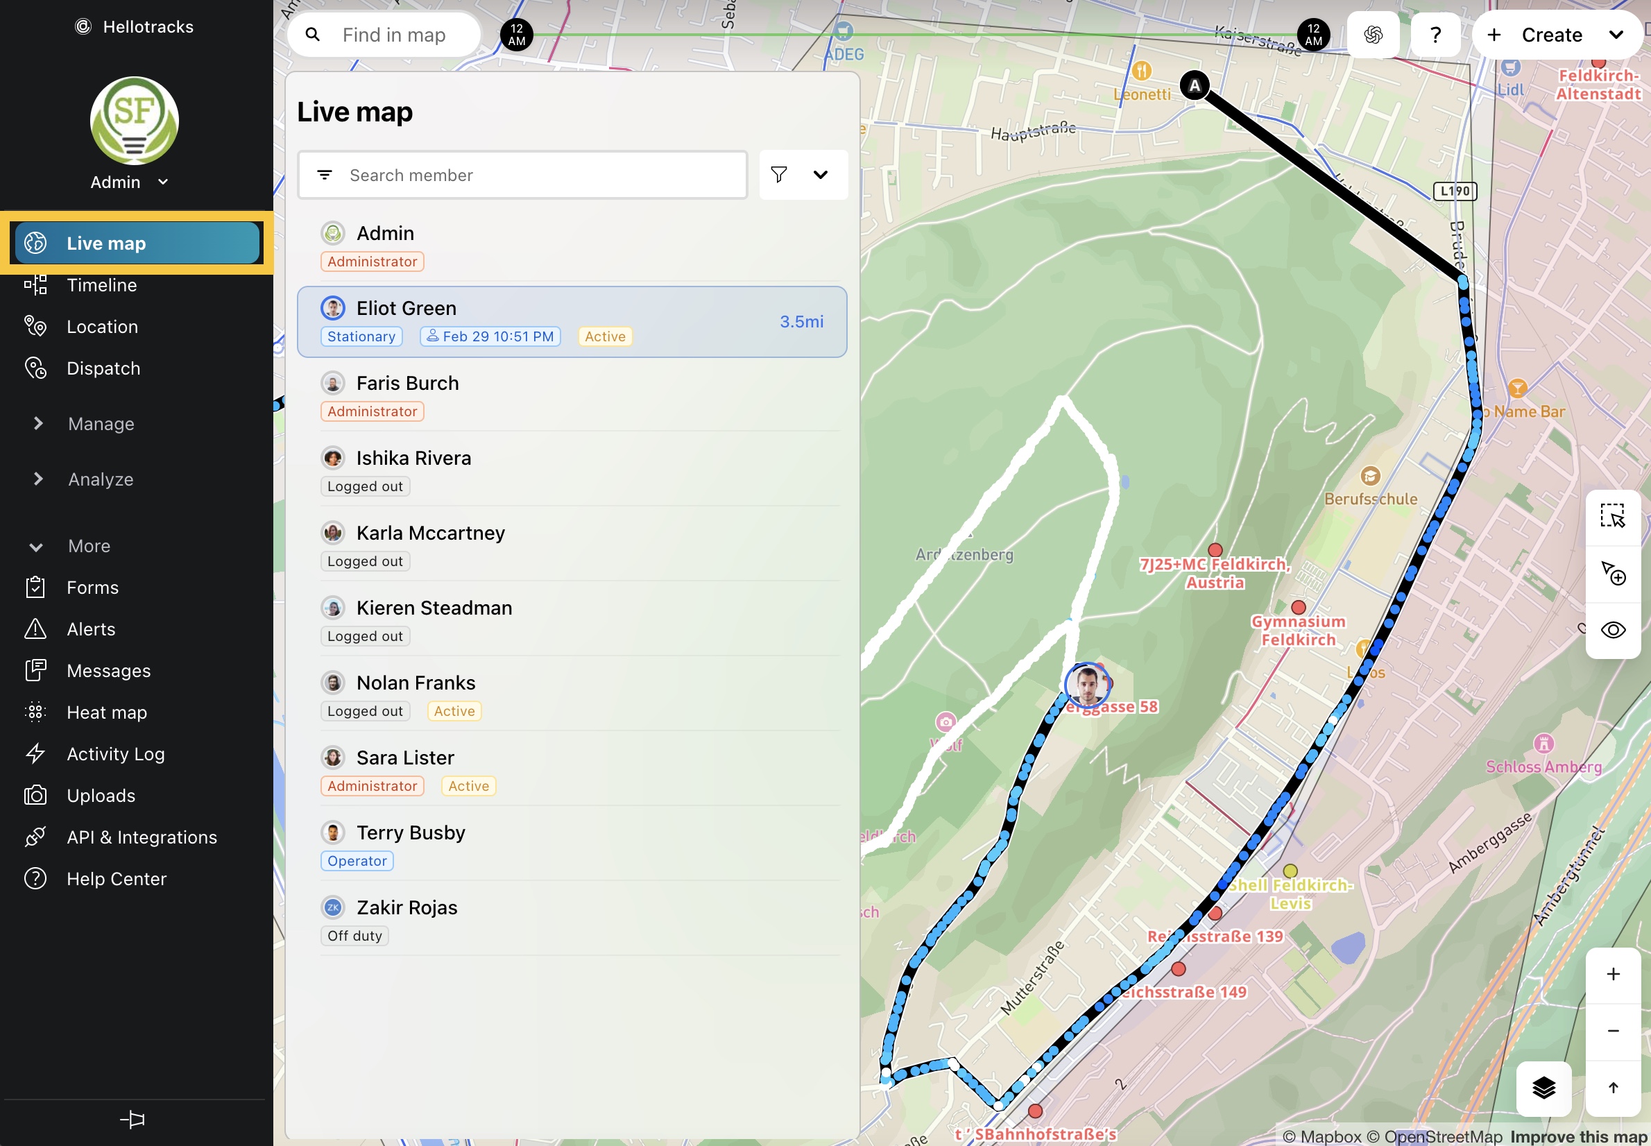Open the Alerts section
This screenshot has height=1146, width=1651.
click(x=90, y=629)
